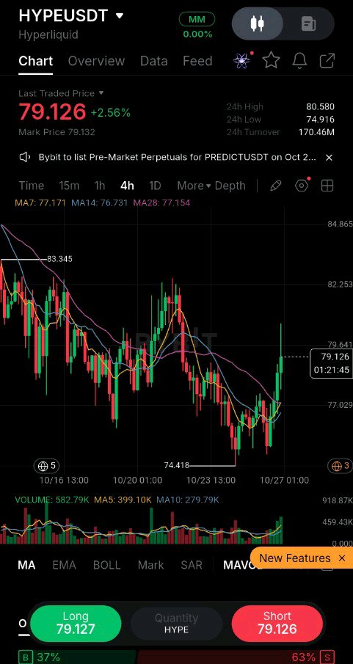Switch to candlestick chart view toggle
353x664 pixels.
[258, 23]
